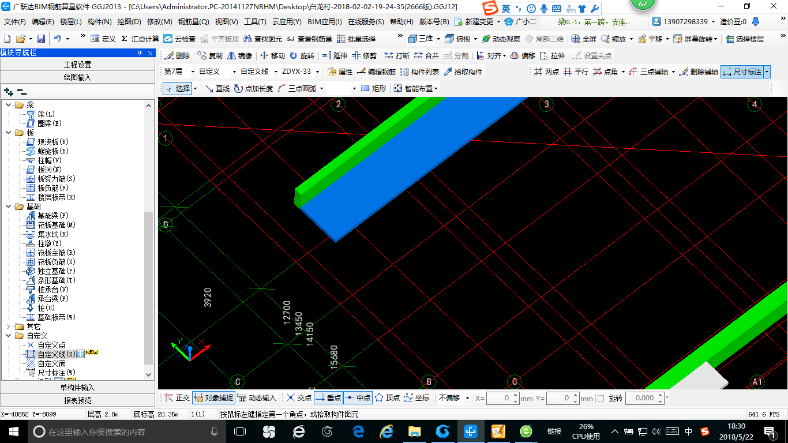Activate 拾取构件 pick component tool
Viewport: 788px width, 443px height.
463,72
